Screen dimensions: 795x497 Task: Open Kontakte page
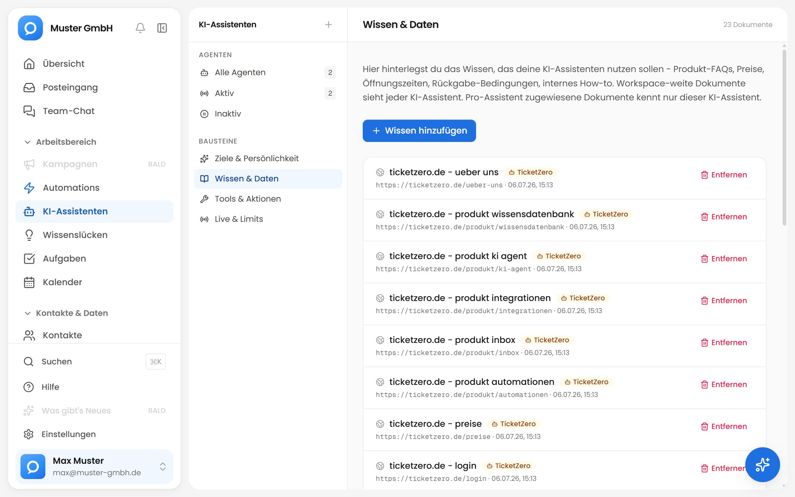(94, 335)
